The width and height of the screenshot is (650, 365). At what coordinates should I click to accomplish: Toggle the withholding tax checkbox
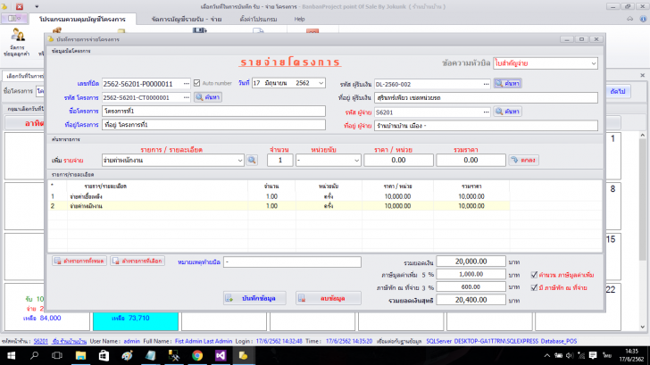click(x=534, y=287)
